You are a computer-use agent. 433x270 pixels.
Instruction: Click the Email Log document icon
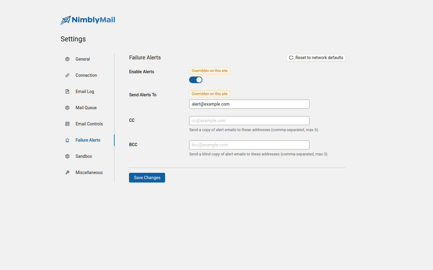pos(67,91)
